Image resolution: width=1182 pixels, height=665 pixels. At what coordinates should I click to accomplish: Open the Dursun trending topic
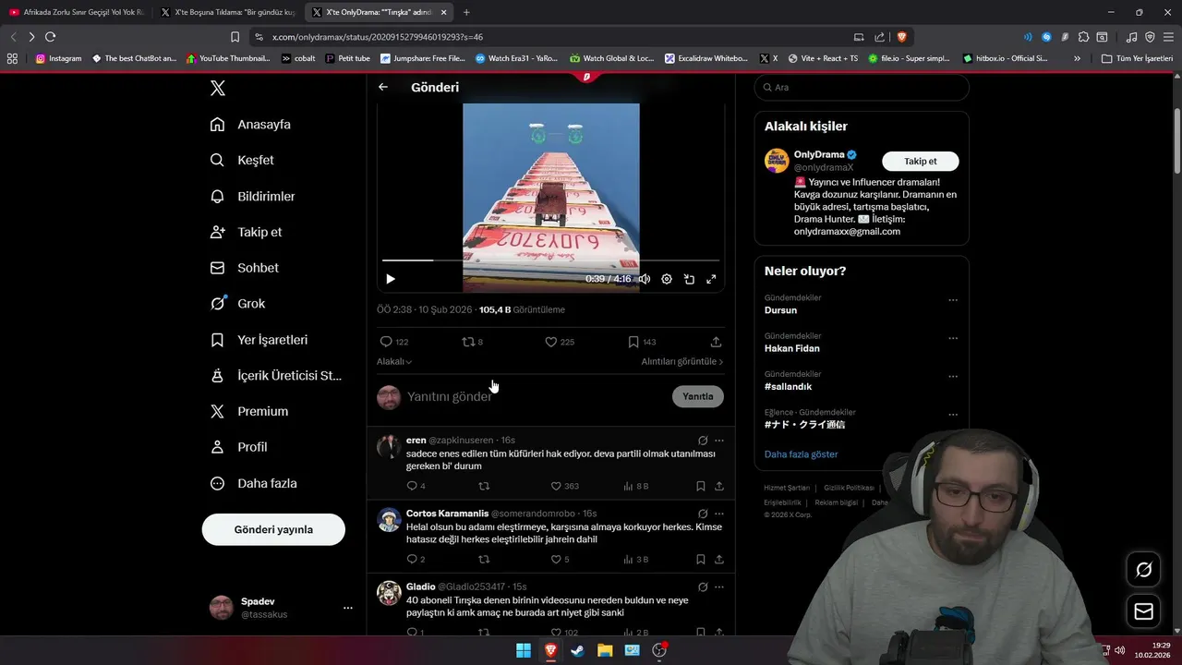[780, 310]
